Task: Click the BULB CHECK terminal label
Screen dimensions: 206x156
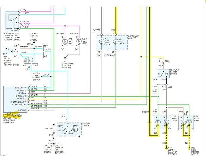Action: [20, 88]
